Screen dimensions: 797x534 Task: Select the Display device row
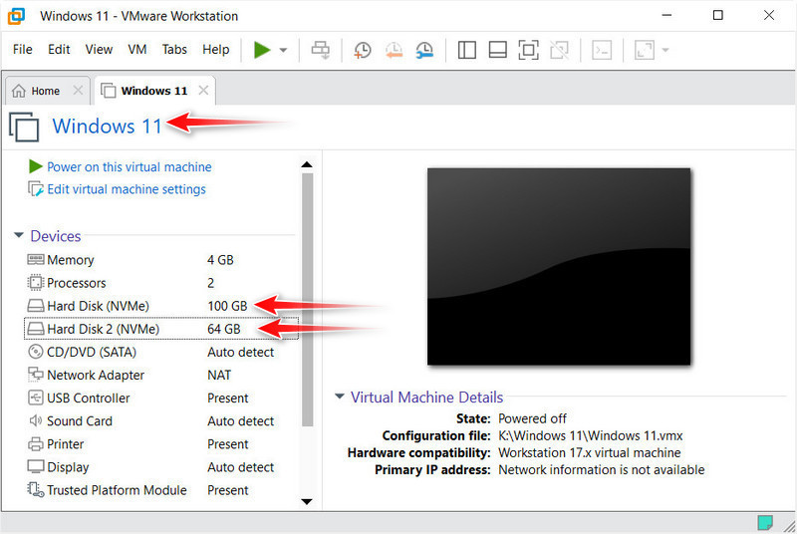[x=160, y=467]
